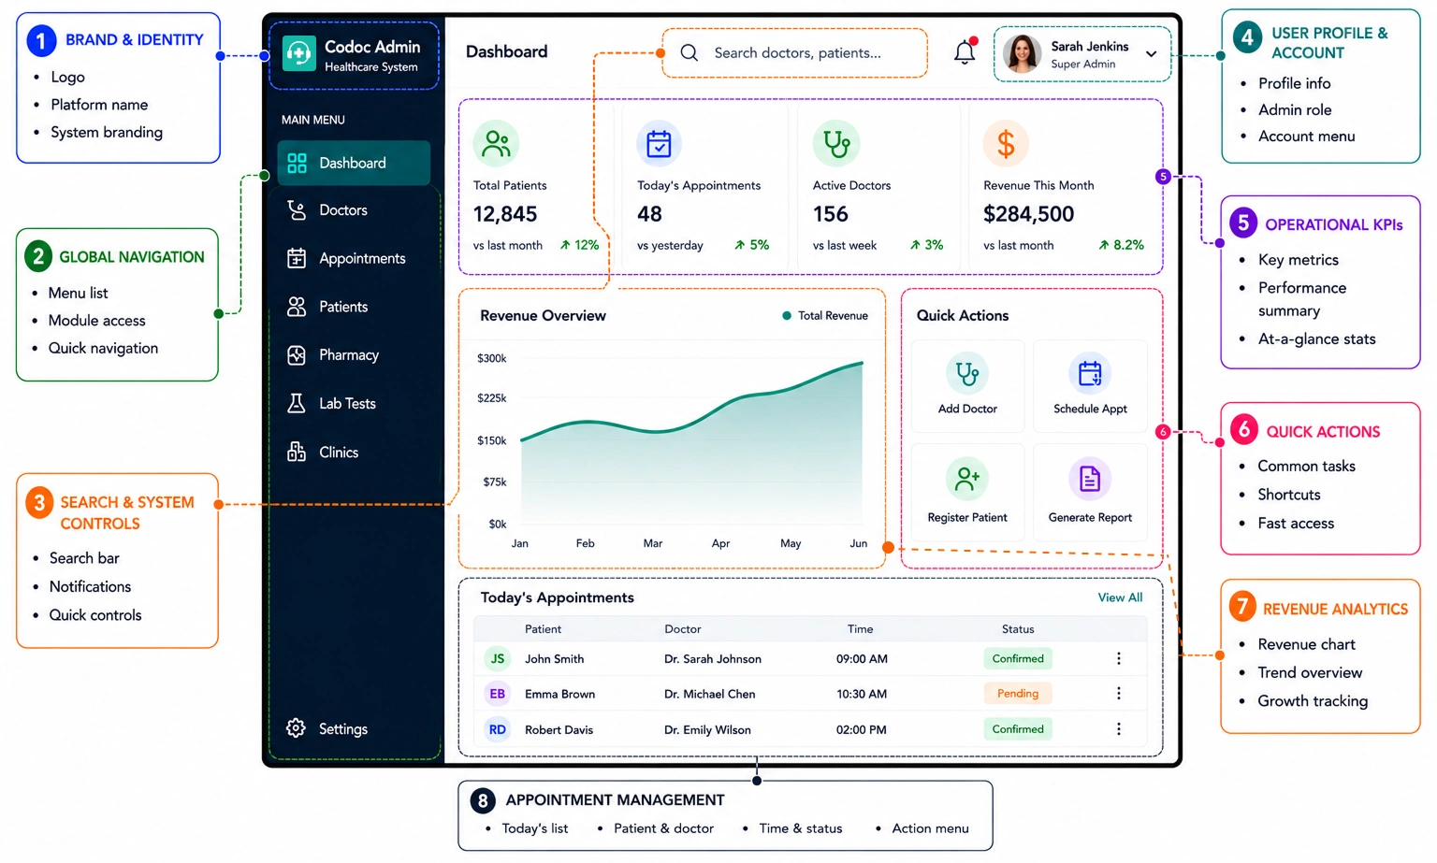The height and width of the screenshot is (863, 1437).
Task: Click the Lab Tests flask icon
Action: tap(297, 403)
